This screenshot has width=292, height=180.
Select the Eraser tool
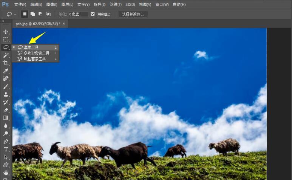click(6, 110)
